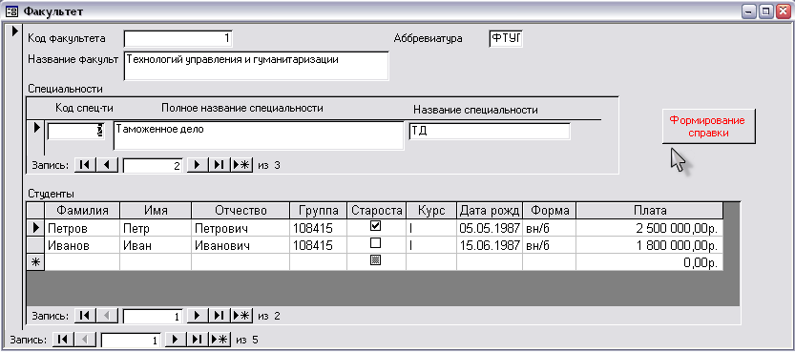
Task: Select the Курс column header
Action: point(431,210)
